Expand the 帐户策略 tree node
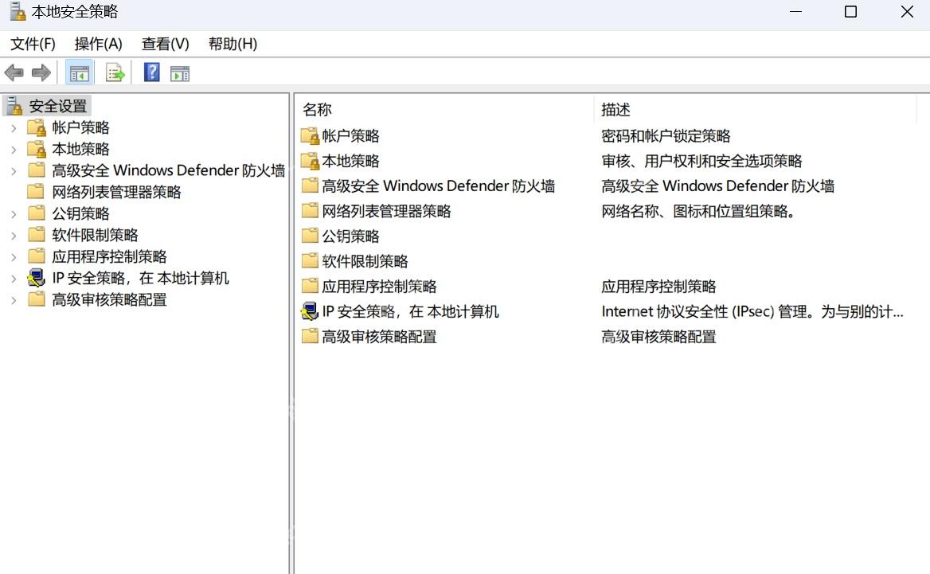The width and height of the screenshot is (930, 574). 14,128
